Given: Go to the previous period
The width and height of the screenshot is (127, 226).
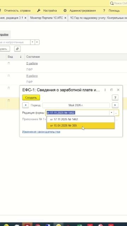Looking at the screenshot, I should [25, 105].
